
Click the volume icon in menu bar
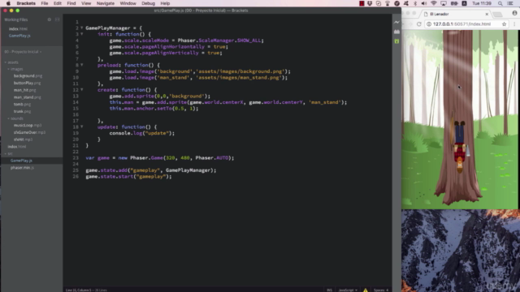click(x=424, y=3)
